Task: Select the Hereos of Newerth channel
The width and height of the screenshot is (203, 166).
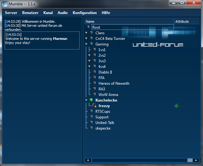Action: (x=114, y=83)
